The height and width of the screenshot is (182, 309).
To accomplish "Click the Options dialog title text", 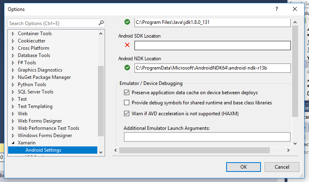I will [16, 9].
